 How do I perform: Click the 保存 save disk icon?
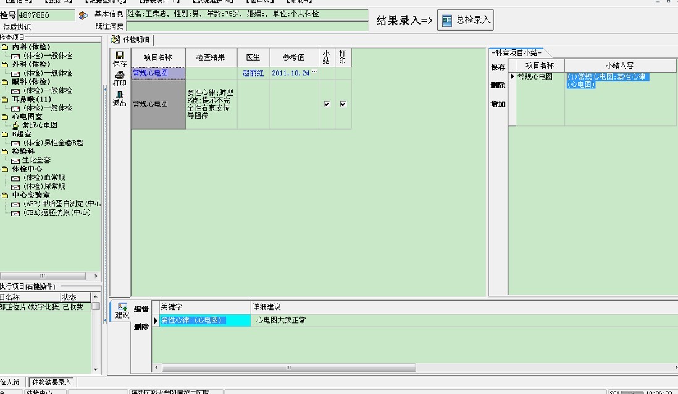tap(120, 56)
